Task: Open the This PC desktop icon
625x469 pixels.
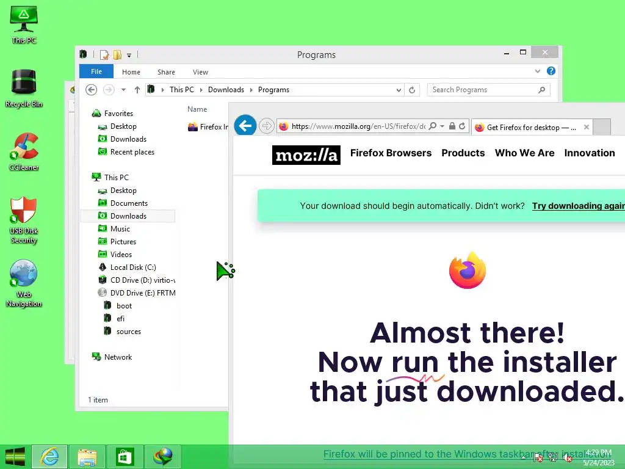Action: 24,24
